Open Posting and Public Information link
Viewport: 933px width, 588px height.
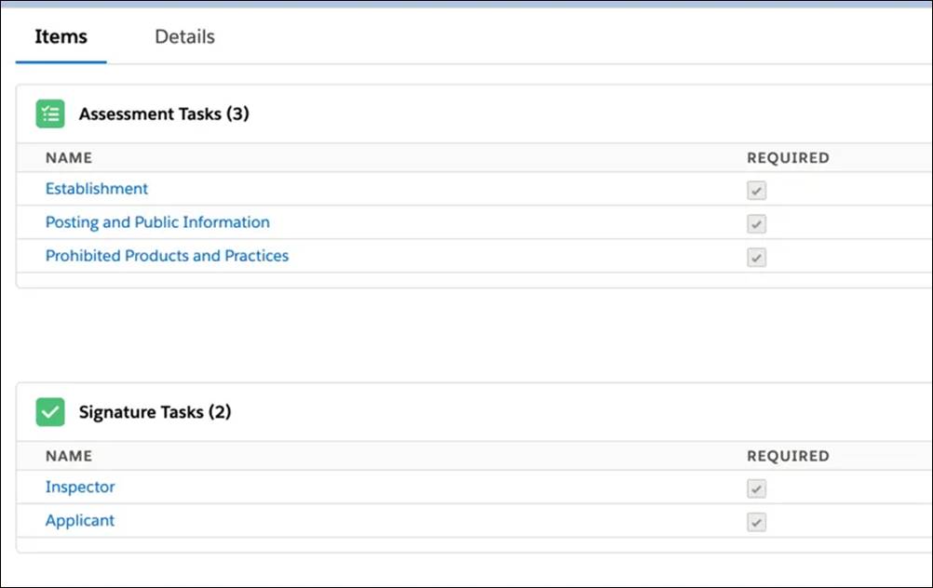157,222
